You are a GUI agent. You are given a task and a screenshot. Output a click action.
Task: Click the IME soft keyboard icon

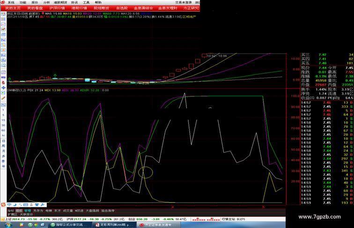pyautogui.click(x=26, y=205)
